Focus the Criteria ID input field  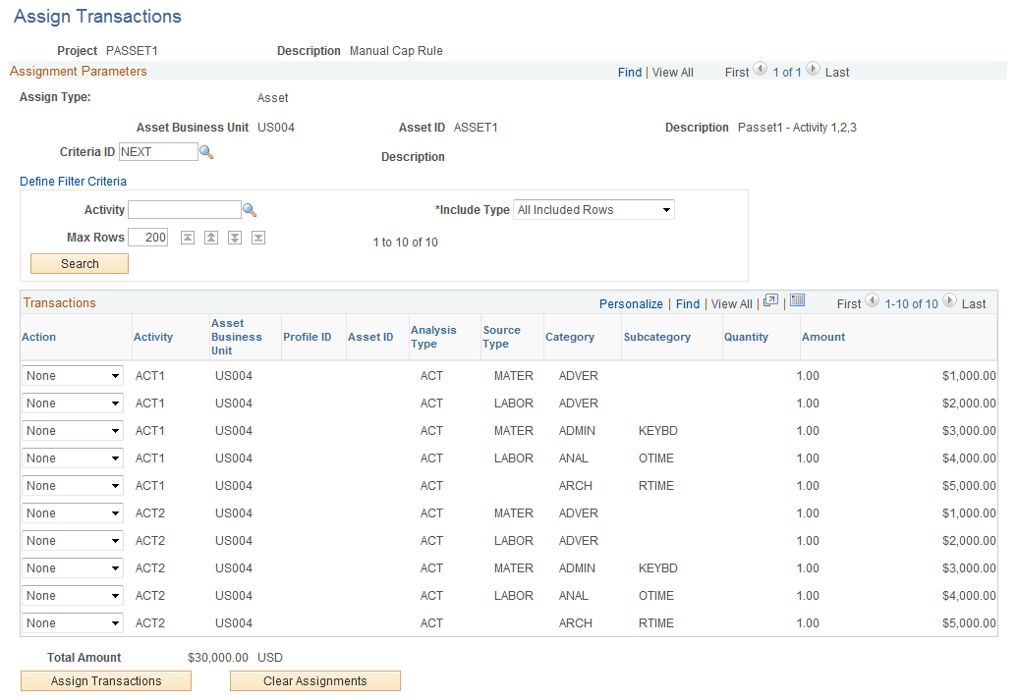pyautogui.click(x=158, y=152)
